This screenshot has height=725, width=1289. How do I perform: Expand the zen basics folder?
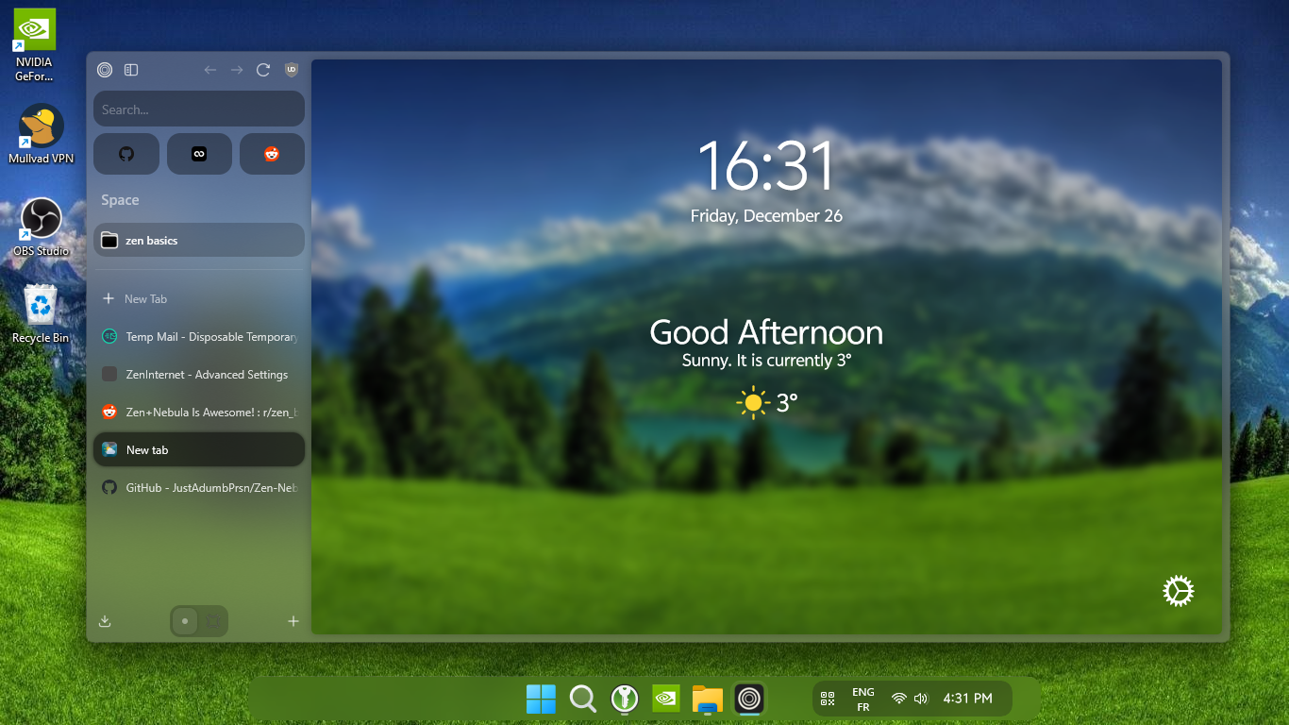[x=199, y=241]
